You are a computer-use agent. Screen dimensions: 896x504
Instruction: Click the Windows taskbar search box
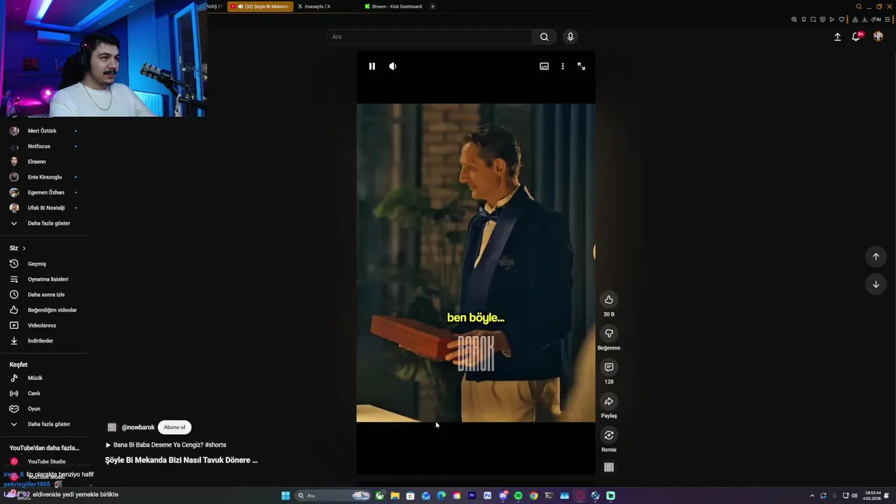click(x=332, y=496)
